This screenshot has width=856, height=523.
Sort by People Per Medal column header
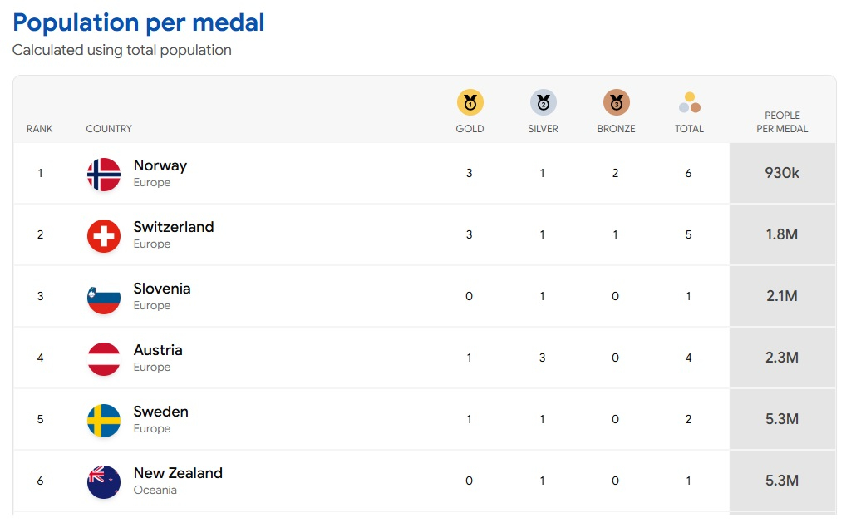point(782,122)
